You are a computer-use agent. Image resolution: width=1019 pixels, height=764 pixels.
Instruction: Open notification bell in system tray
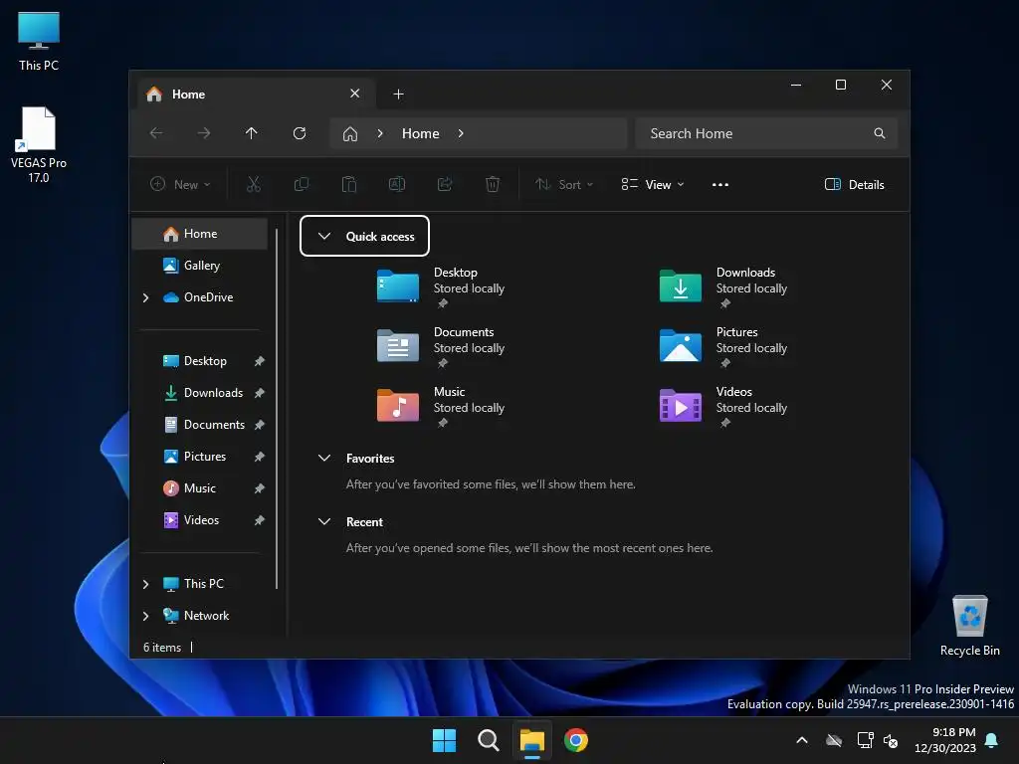click(992, 740)
